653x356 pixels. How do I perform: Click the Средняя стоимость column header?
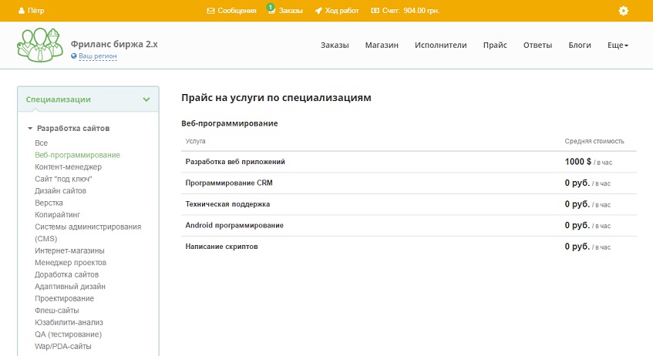(x=594, y=141)
